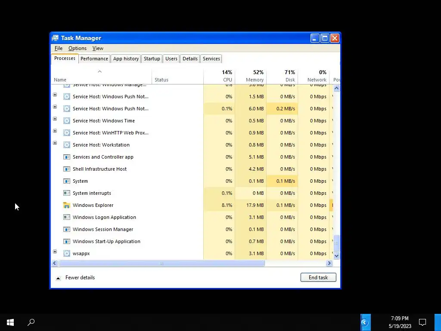Sort by the Memory column header
Viewport: 441px width, 331px height.
point(251,76)
